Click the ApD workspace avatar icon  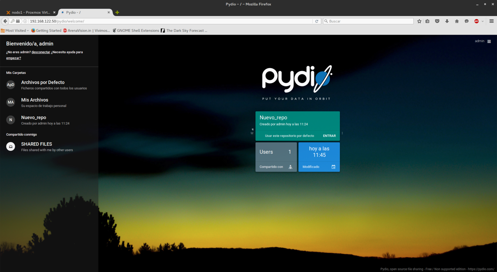[x=11, y=85]
